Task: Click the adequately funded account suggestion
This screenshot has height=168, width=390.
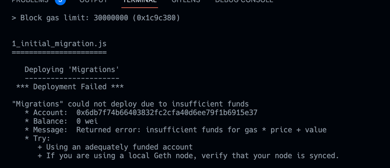Action: tap(119, 147)
